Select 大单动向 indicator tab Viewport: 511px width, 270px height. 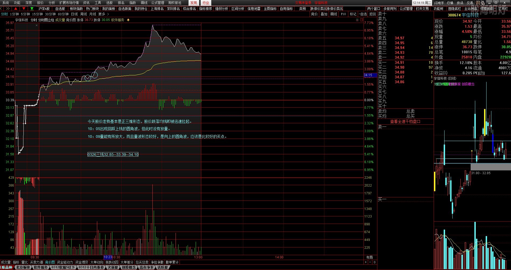[97, 262]
